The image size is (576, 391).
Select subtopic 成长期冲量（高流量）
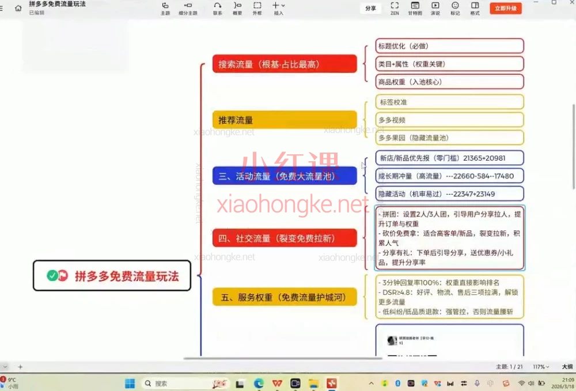tap(450, 176)
